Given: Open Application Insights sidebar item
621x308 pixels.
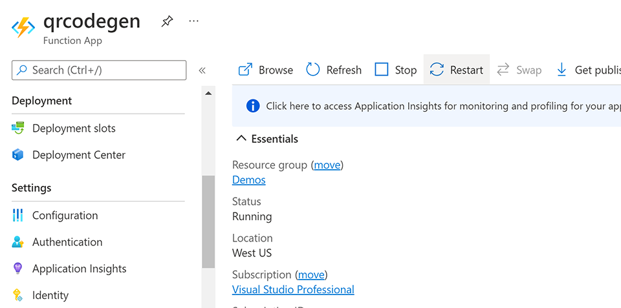Looking at the screenshot, I should coord(79,269).
